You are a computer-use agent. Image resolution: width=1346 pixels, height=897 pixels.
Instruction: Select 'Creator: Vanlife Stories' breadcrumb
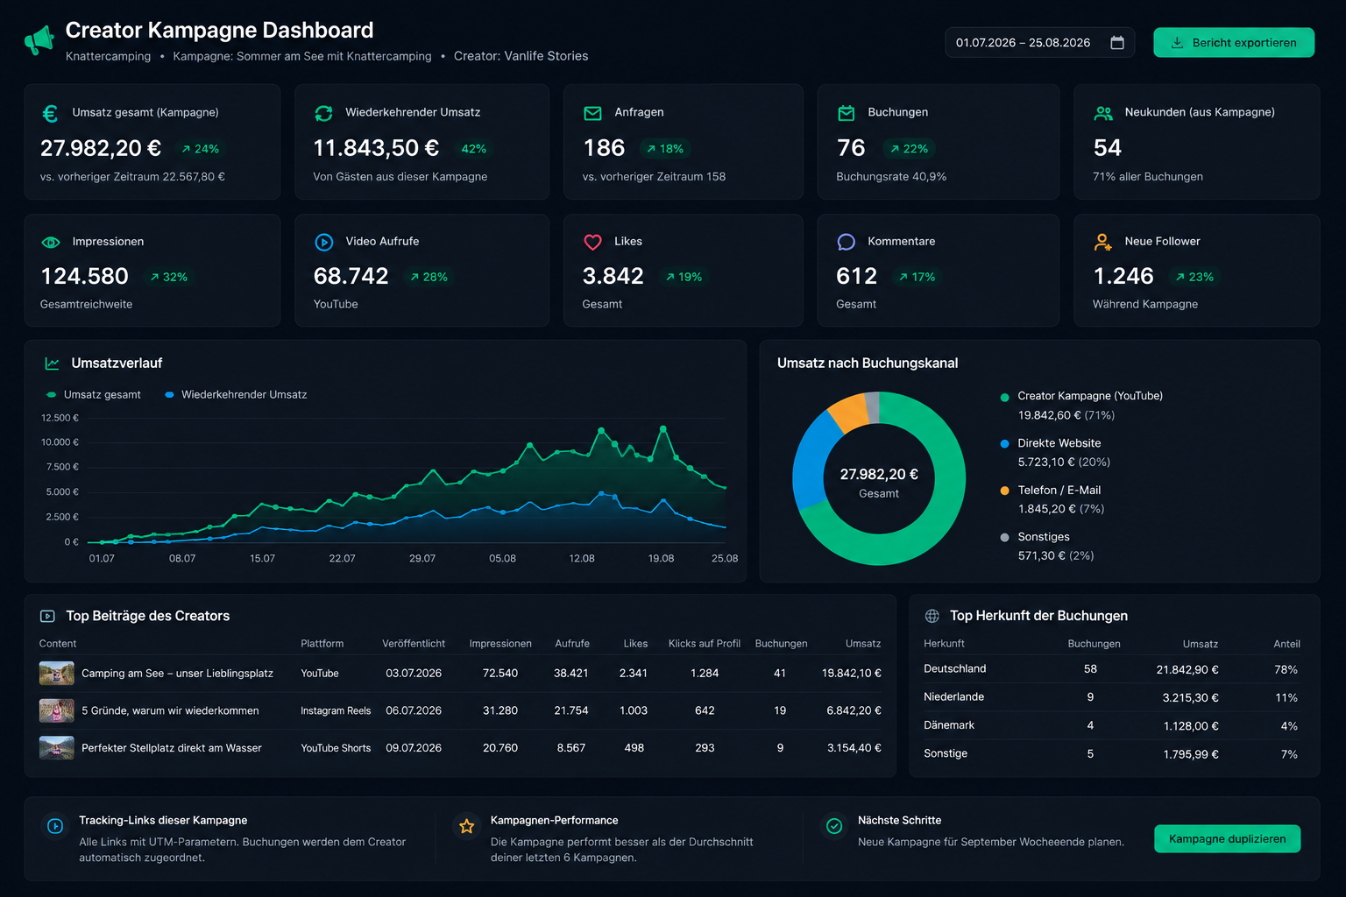pyautogui.click(x=521, y=56)
